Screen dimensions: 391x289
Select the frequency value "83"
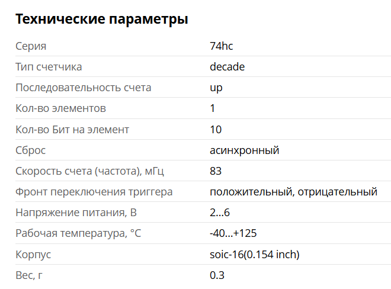tap(216, 171)
